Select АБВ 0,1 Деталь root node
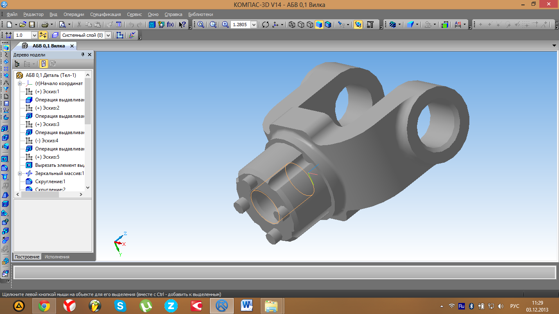Viewport: 559px width, 314px height. [51, 75]
